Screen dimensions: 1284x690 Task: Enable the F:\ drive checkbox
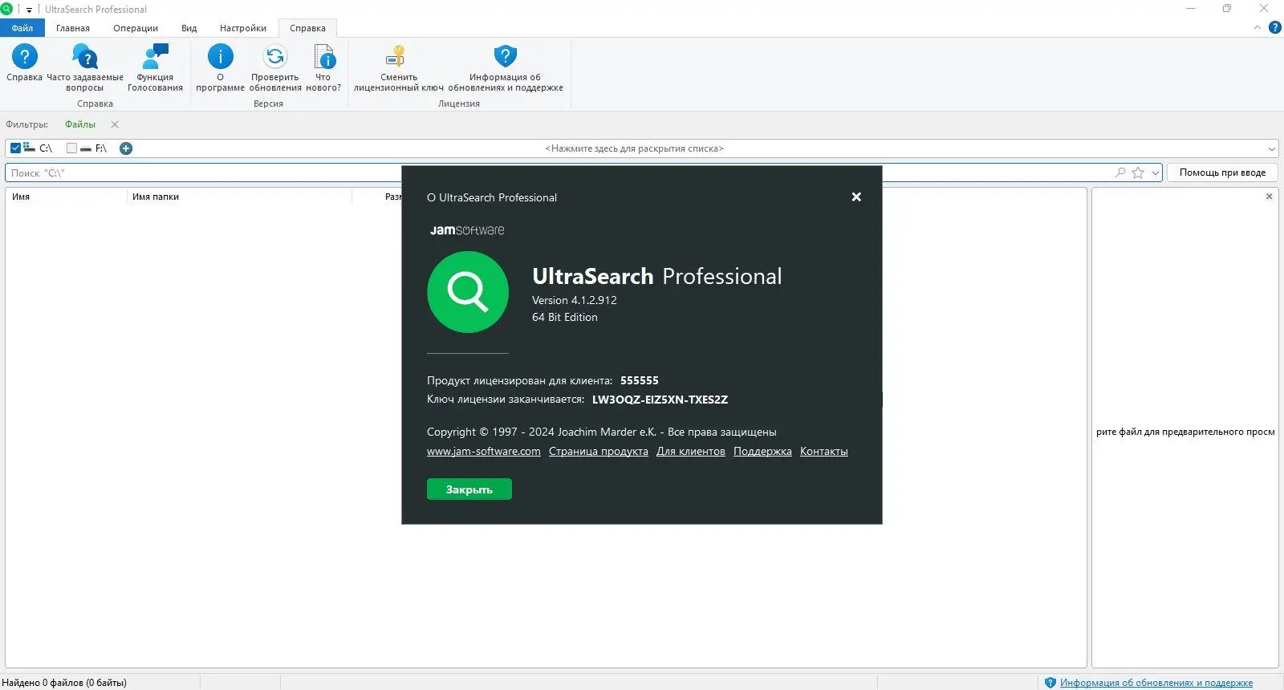71,148
